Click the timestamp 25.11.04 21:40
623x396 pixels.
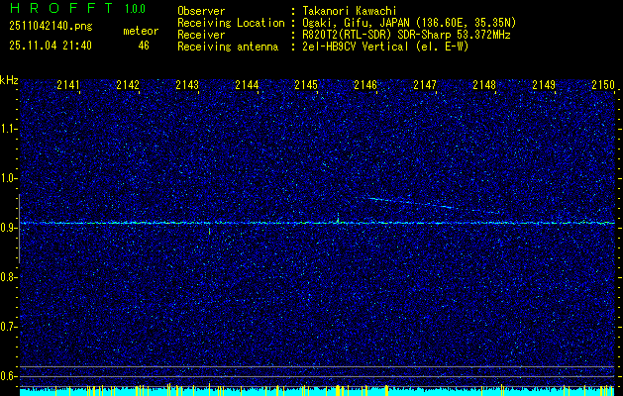point(51,46)
